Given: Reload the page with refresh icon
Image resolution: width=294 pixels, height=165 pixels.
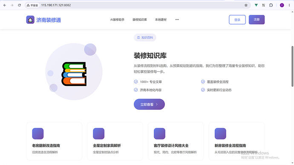Looking at the screenshot, I should click(19, 5).
